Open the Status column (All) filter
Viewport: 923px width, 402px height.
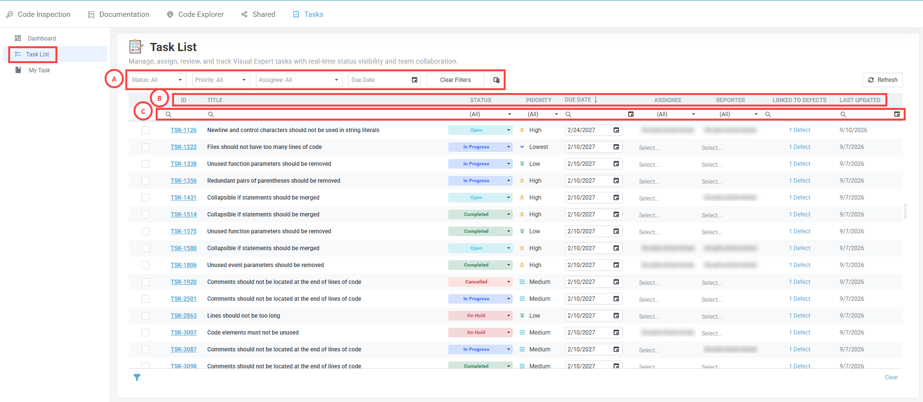[491, 114]
